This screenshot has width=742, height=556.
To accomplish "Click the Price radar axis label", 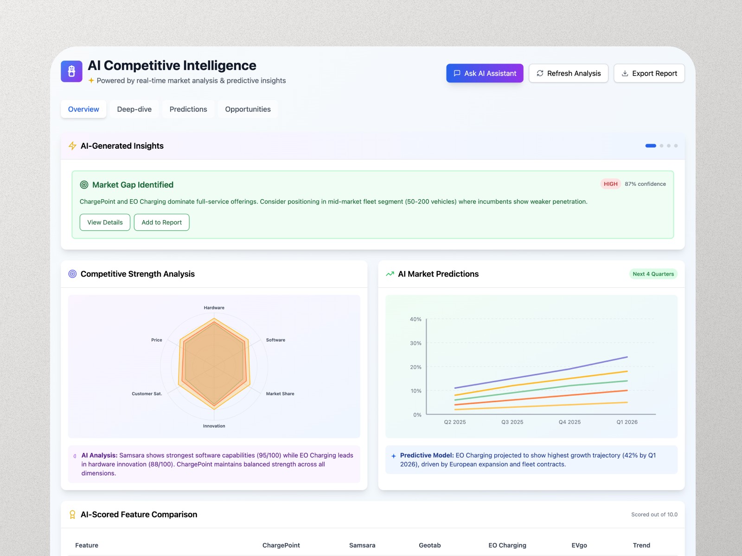I will 157,340.
